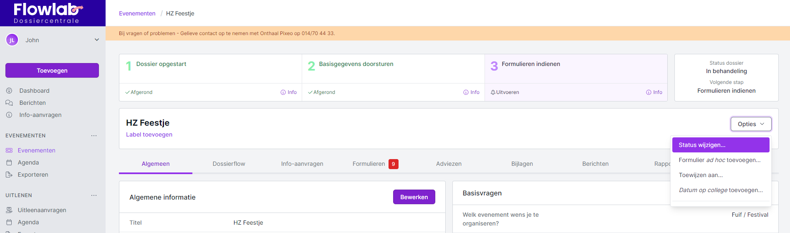Click the Bewerken button
Image resolution: width=790 pixels, height=233 pixels.
coord(414,197)
